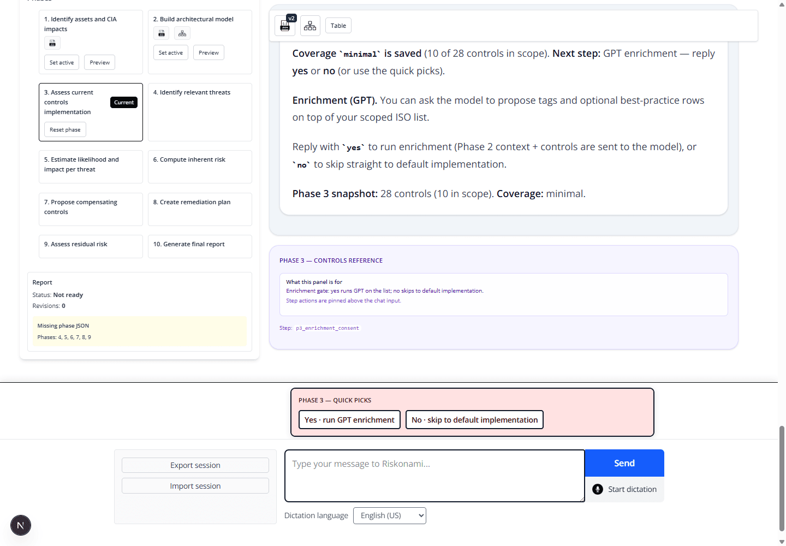This screenshot has height=546, width=786.
Task: Open diagram icon in Build architectural model card
Action: 182,33
